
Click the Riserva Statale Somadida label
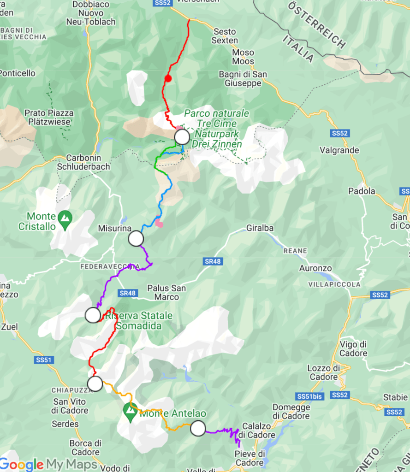coord(138,321)
